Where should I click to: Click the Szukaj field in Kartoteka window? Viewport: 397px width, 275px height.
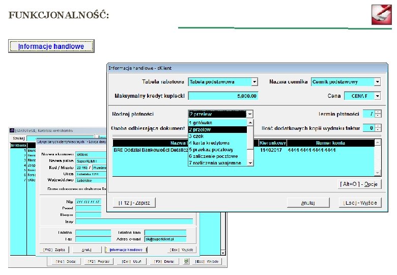click(61, 138)
